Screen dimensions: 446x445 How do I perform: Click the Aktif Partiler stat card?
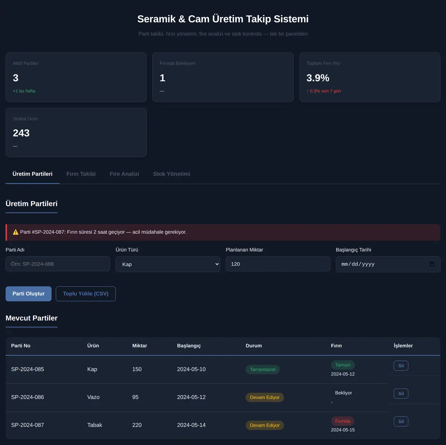tap(76, 77)
